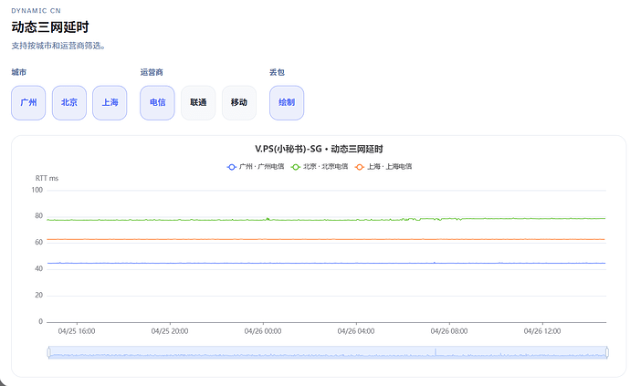Enable the 移动 carrier filter
This screenshot has height=386, width=630.
tap(239, 103)
